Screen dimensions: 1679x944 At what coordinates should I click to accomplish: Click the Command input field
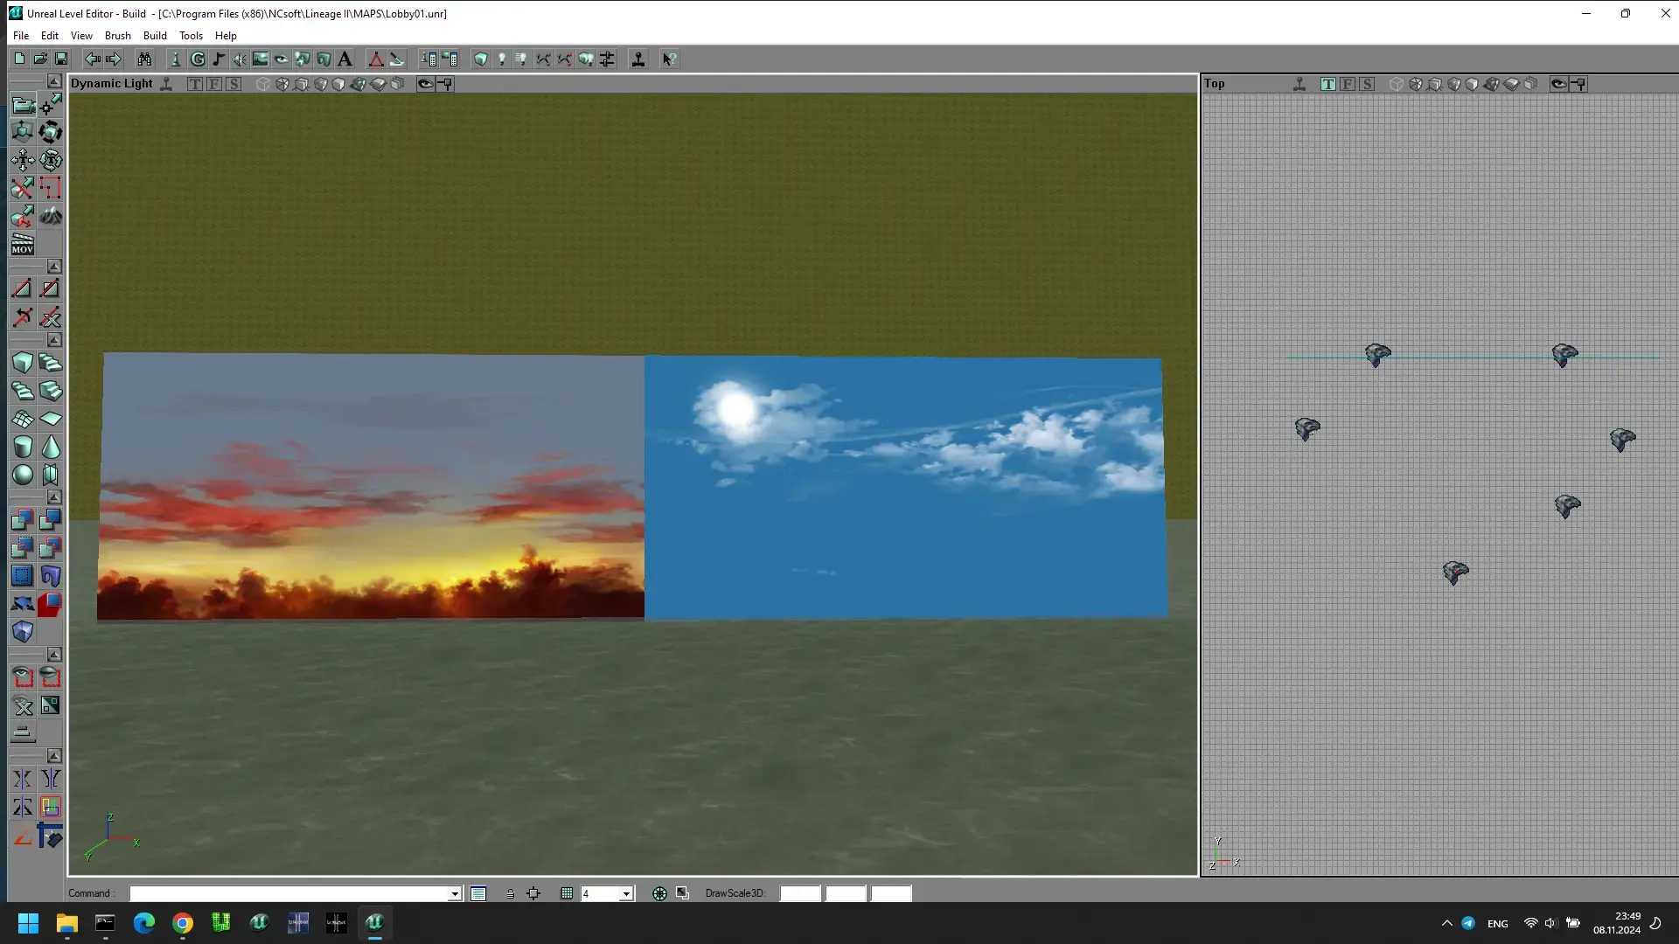click(289, 893)
